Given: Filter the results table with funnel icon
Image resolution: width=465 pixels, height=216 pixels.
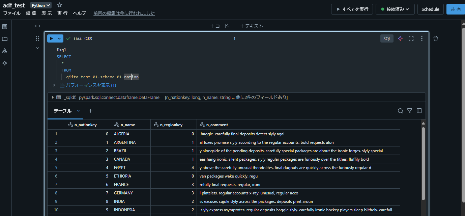Looking at the screenshot, I should [410, 111].
